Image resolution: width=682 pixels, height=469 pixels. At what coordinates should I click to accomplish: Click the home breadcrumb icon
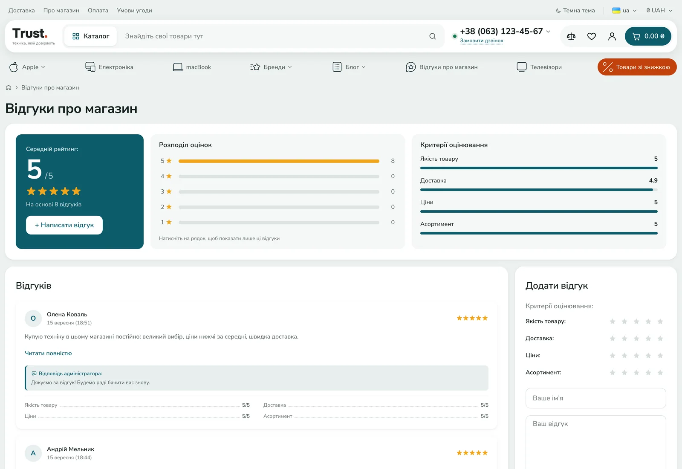tap(9, 87)
